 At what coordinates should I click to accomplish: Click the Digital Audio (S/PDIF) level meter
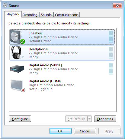tap(111, 69)
